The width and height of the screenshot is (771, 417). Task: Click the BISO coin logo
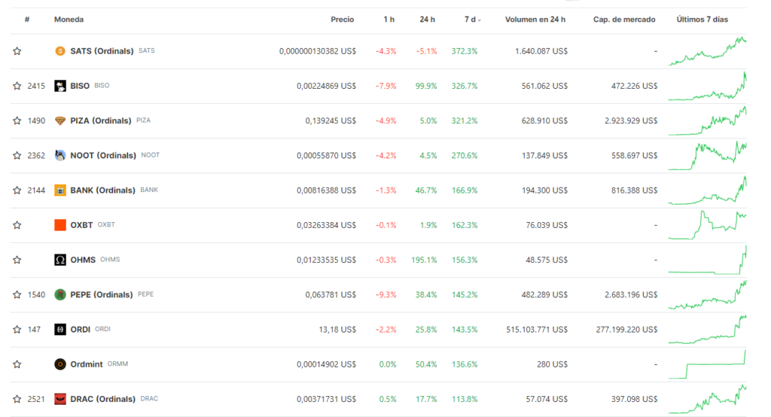[60, 86]
